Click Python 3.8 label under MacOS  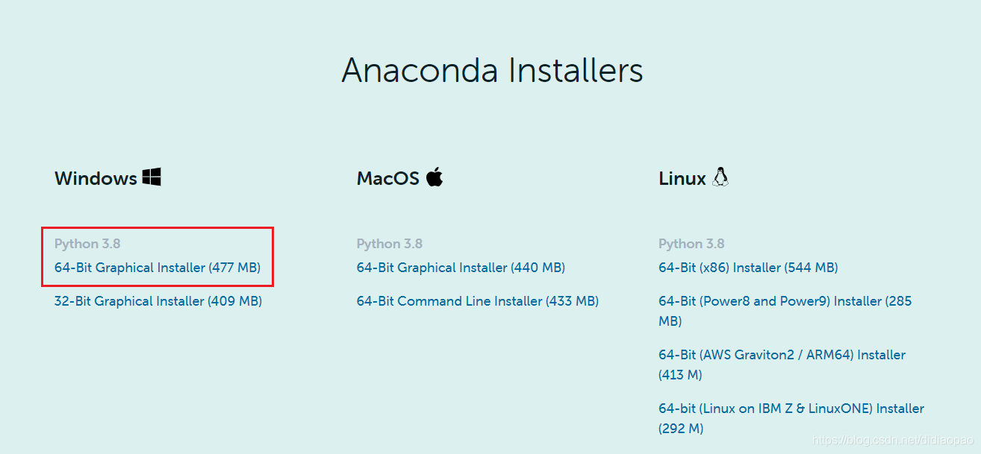pos(390,244)
